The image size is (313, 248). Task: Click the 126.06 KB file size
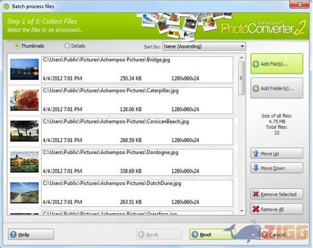[131, 109]
